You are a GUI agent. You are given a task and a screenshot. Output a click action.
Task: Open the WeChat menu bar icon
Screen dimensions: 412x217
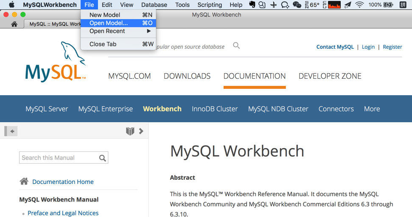tap(297, 5)
